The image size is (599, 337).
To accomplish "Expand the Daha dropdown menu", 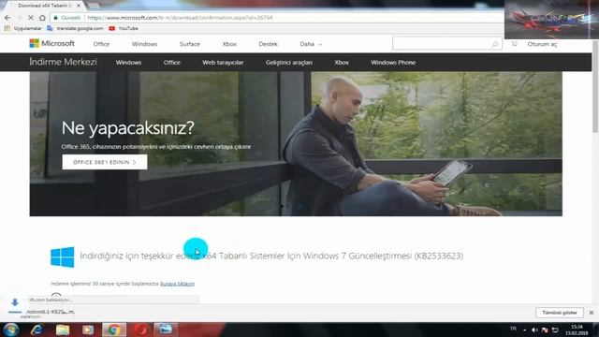I will [x=311, y=44].
